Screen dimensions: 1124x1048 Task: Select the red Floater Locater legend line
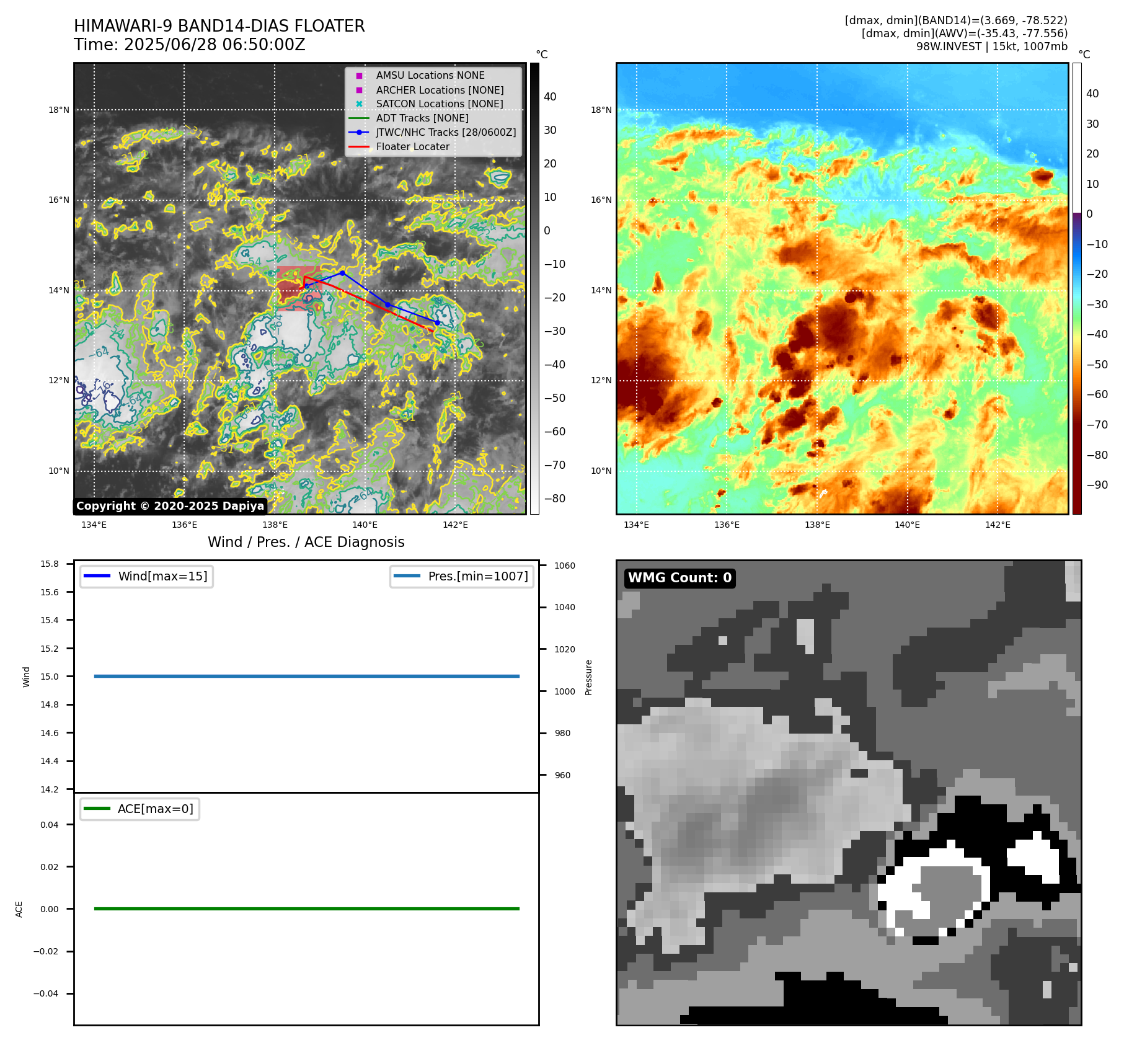pyautogui.click(x=359, y=147)
